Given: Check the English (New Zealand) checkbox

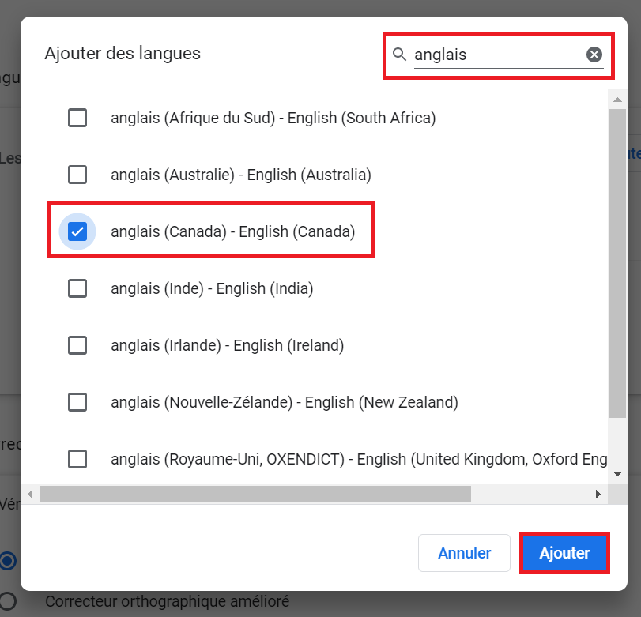Looking at the screenshot, I should [77, 402].
